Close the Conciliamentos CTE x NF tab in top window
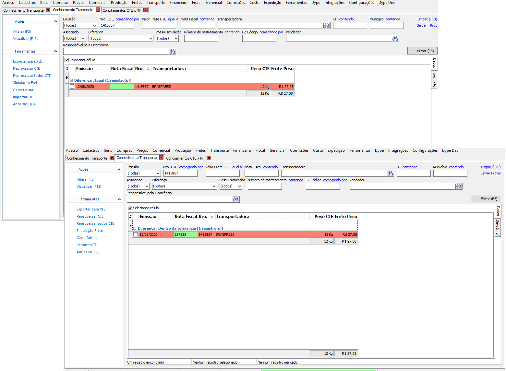Screen dimensions: 506x371 (145, 10)
